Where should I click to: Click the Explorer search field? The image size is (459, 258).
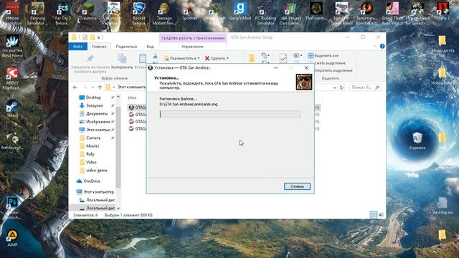[x=365, y=87]
